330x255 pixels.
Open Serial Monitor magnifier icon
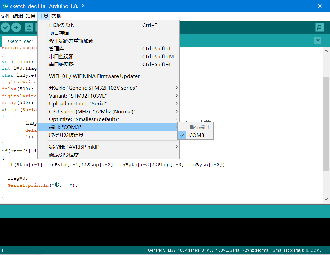click(320, 27)
